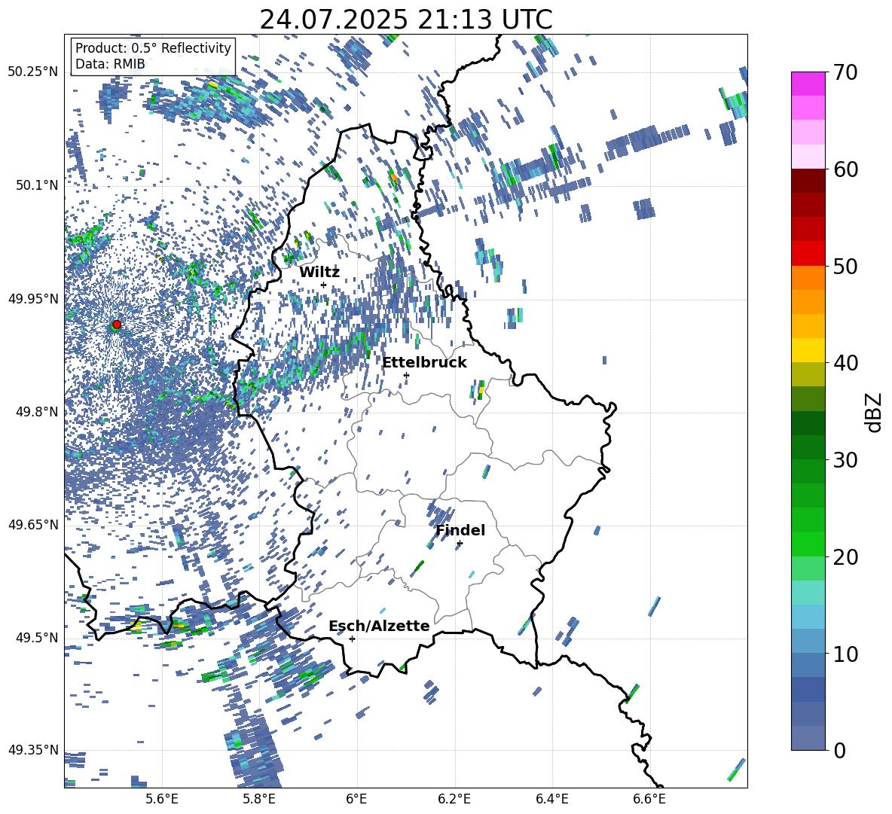Click the cross marker below Wiltz
This screenshot has width=892, height=814.
coord(324,285)
